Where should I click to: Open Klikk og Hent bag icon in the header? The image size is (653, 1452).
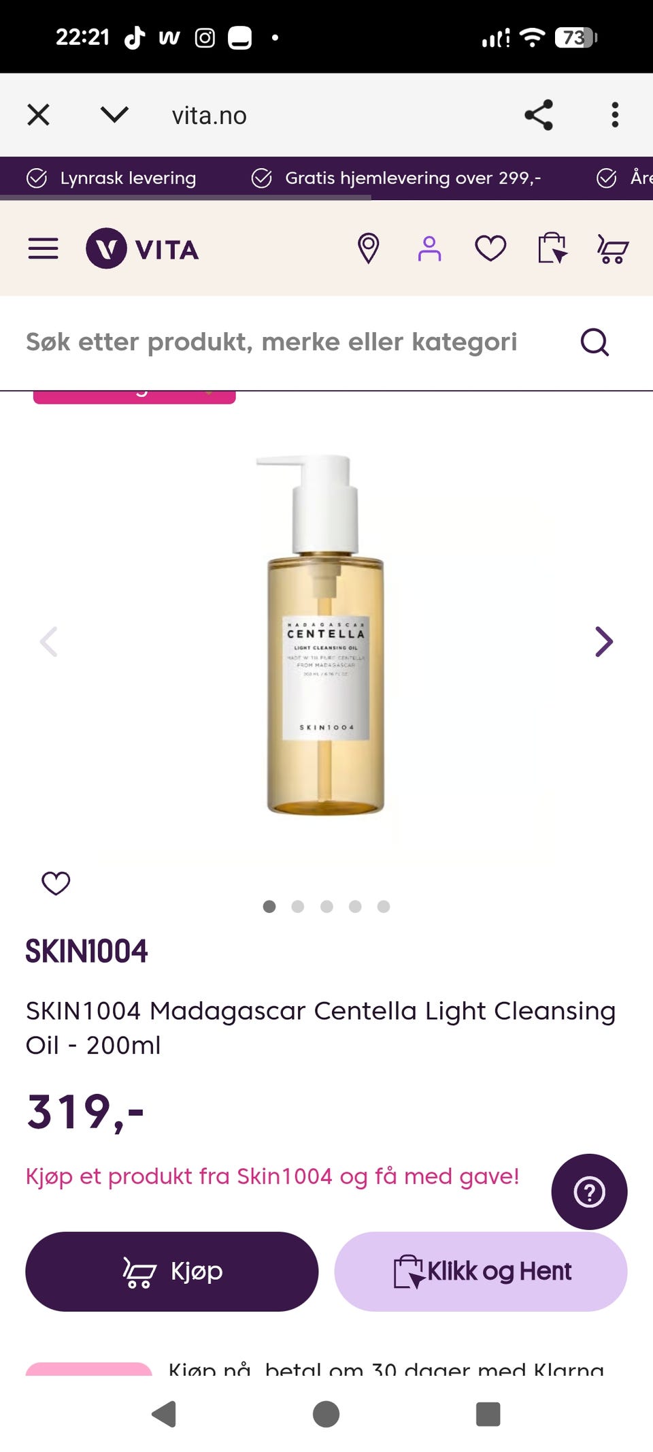pyautogui.click(x=552, y=248)
